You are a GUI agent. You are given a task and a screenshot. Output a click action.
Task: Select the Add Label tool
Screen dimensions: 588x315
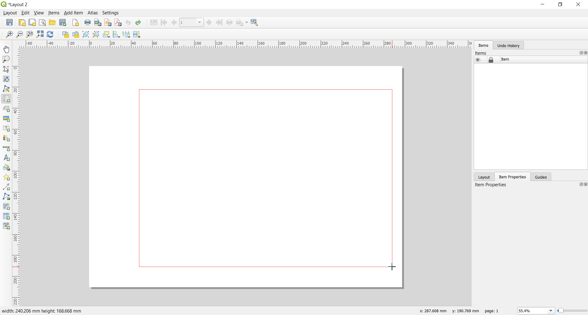6,129
